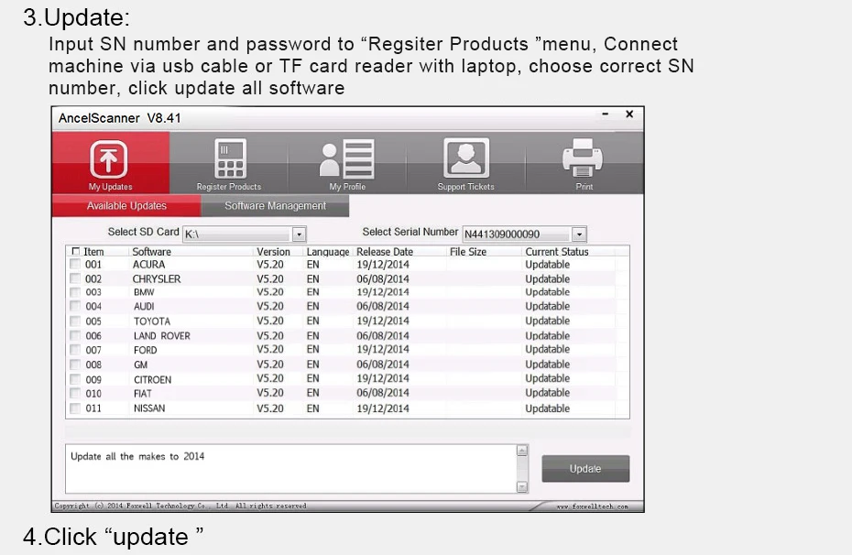Check the box for 009 CITROEN
Screen dimensions: 852x555
point(75,379)
